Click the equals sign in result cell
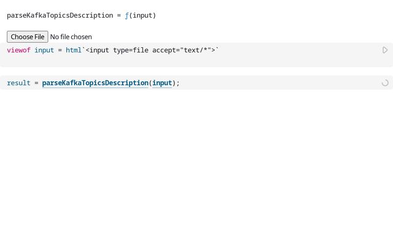The height and width of the screenshot is (245, 393). point(36,83)
